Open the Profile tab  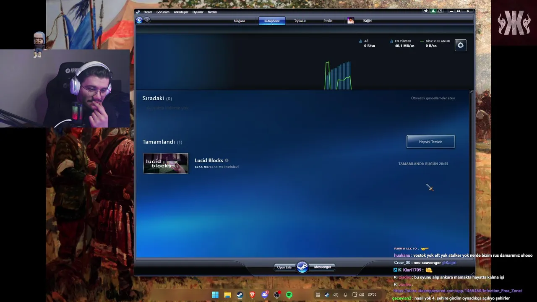tap(328, 21)
